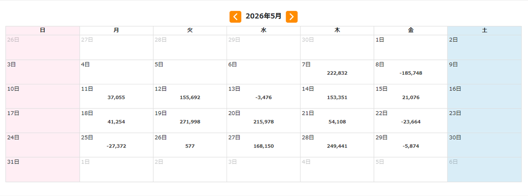Open the value 168,150 on the 27th
The width and height of the screenshot is (528, 196).
point(264,146)
